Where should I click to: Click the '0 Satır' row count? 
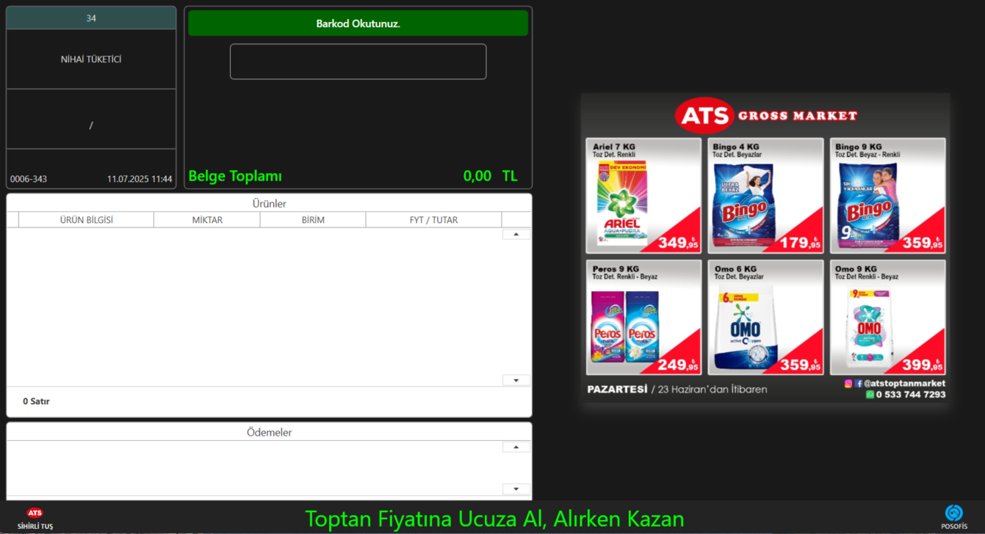(36, 401)
